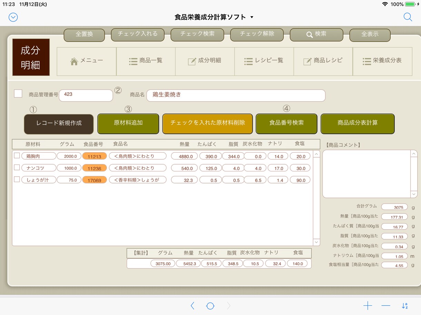Check the ナンコツ row checkbox
This screenshot has height=315, width=421.
pyautogui.click(x=17, y=168)
